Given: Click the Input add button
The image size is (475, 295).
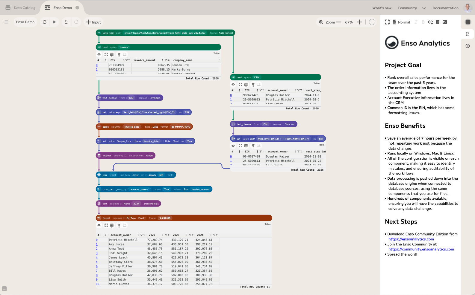Looking at the screenshot, I should pyautogui.click(x=93, y=22).
